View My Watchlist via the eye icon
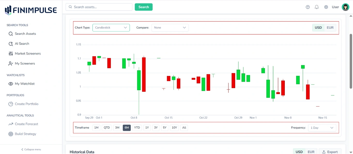 click(x=11, y=84)
